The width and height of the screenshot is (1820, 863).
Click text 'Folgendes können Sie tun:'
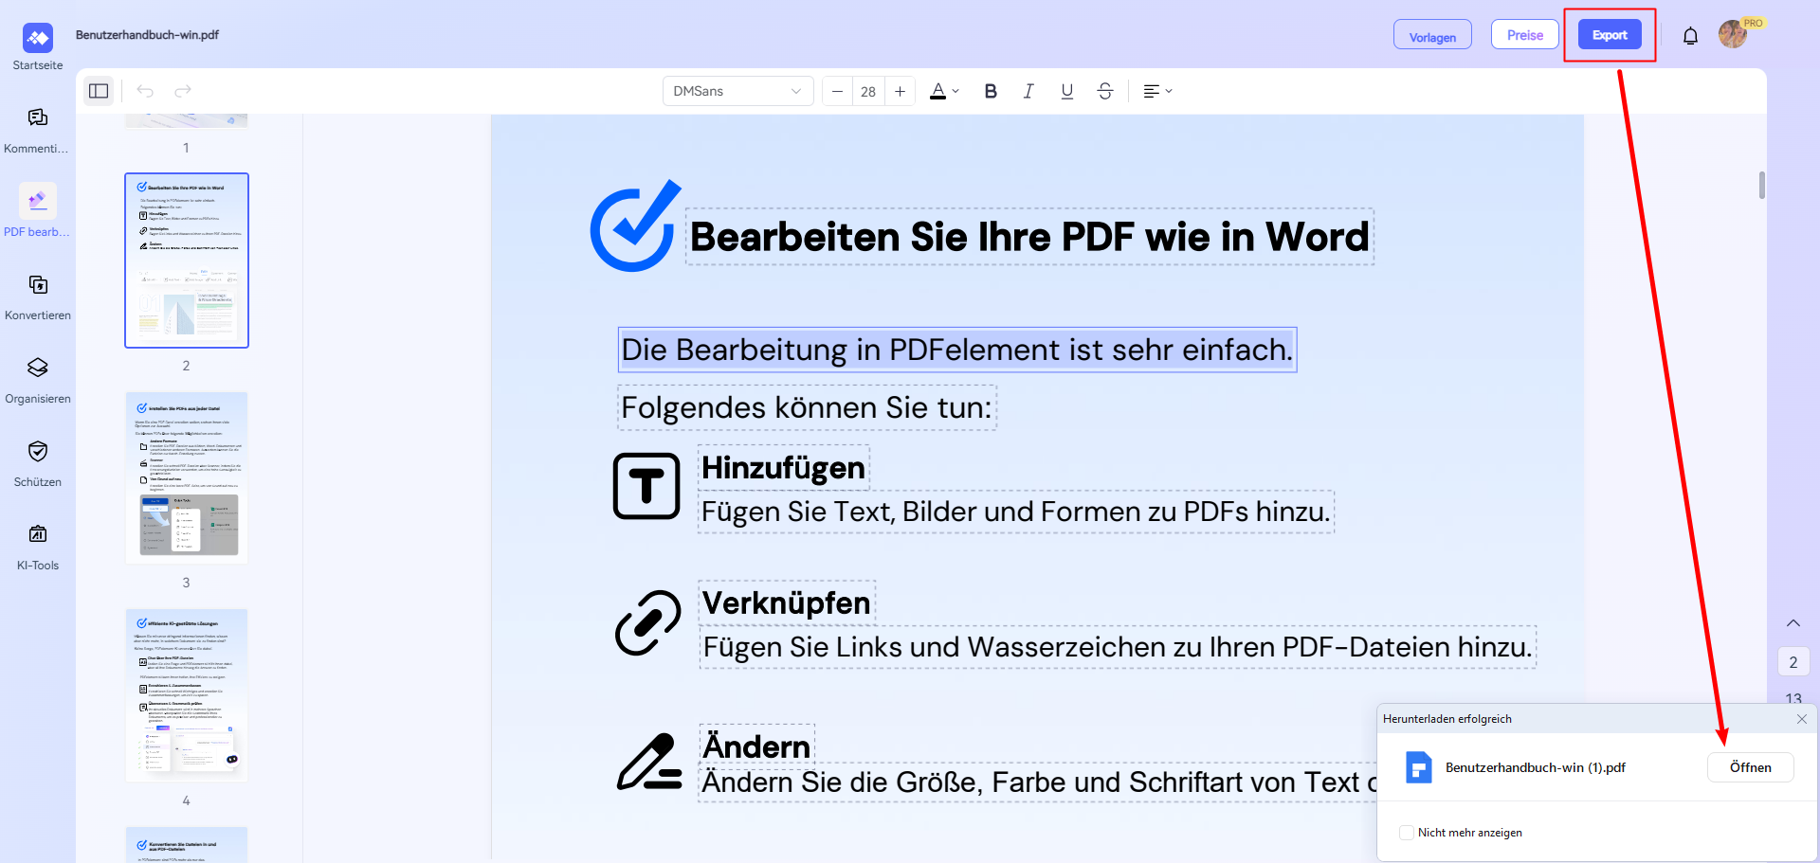(807, 407)
